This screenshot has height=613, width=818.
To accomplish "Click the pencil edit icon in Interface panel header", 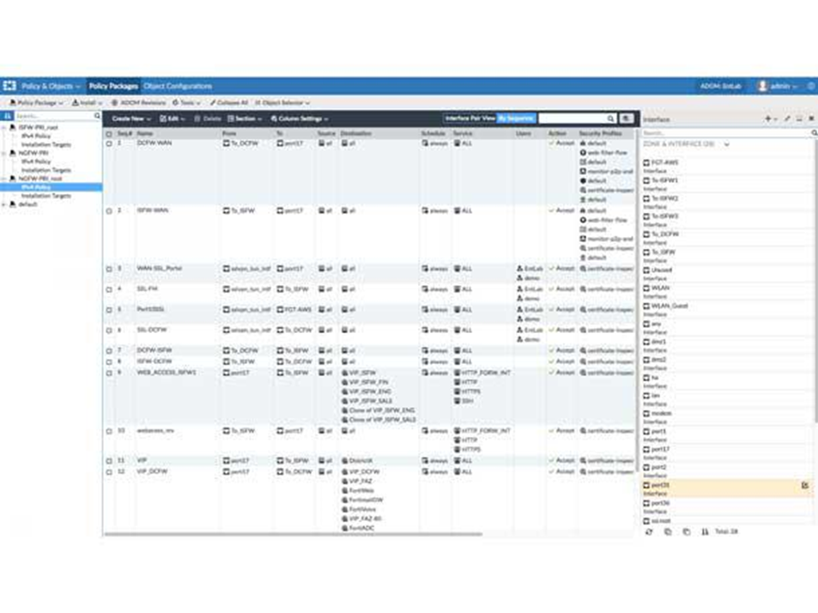I will [x=786, y=118].
